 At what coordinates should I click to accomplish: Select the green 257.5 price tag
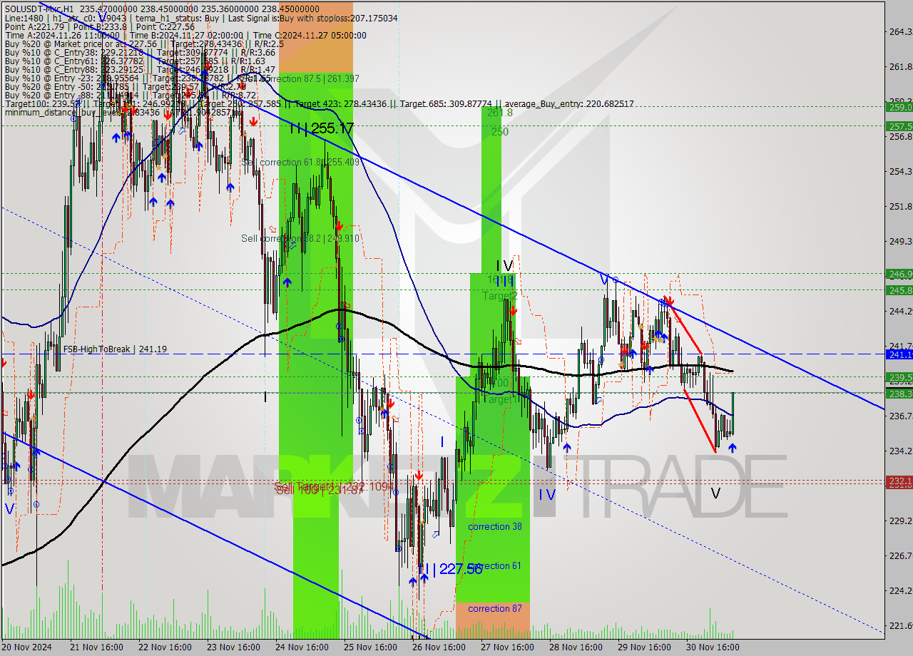click(x=899, y=125)
